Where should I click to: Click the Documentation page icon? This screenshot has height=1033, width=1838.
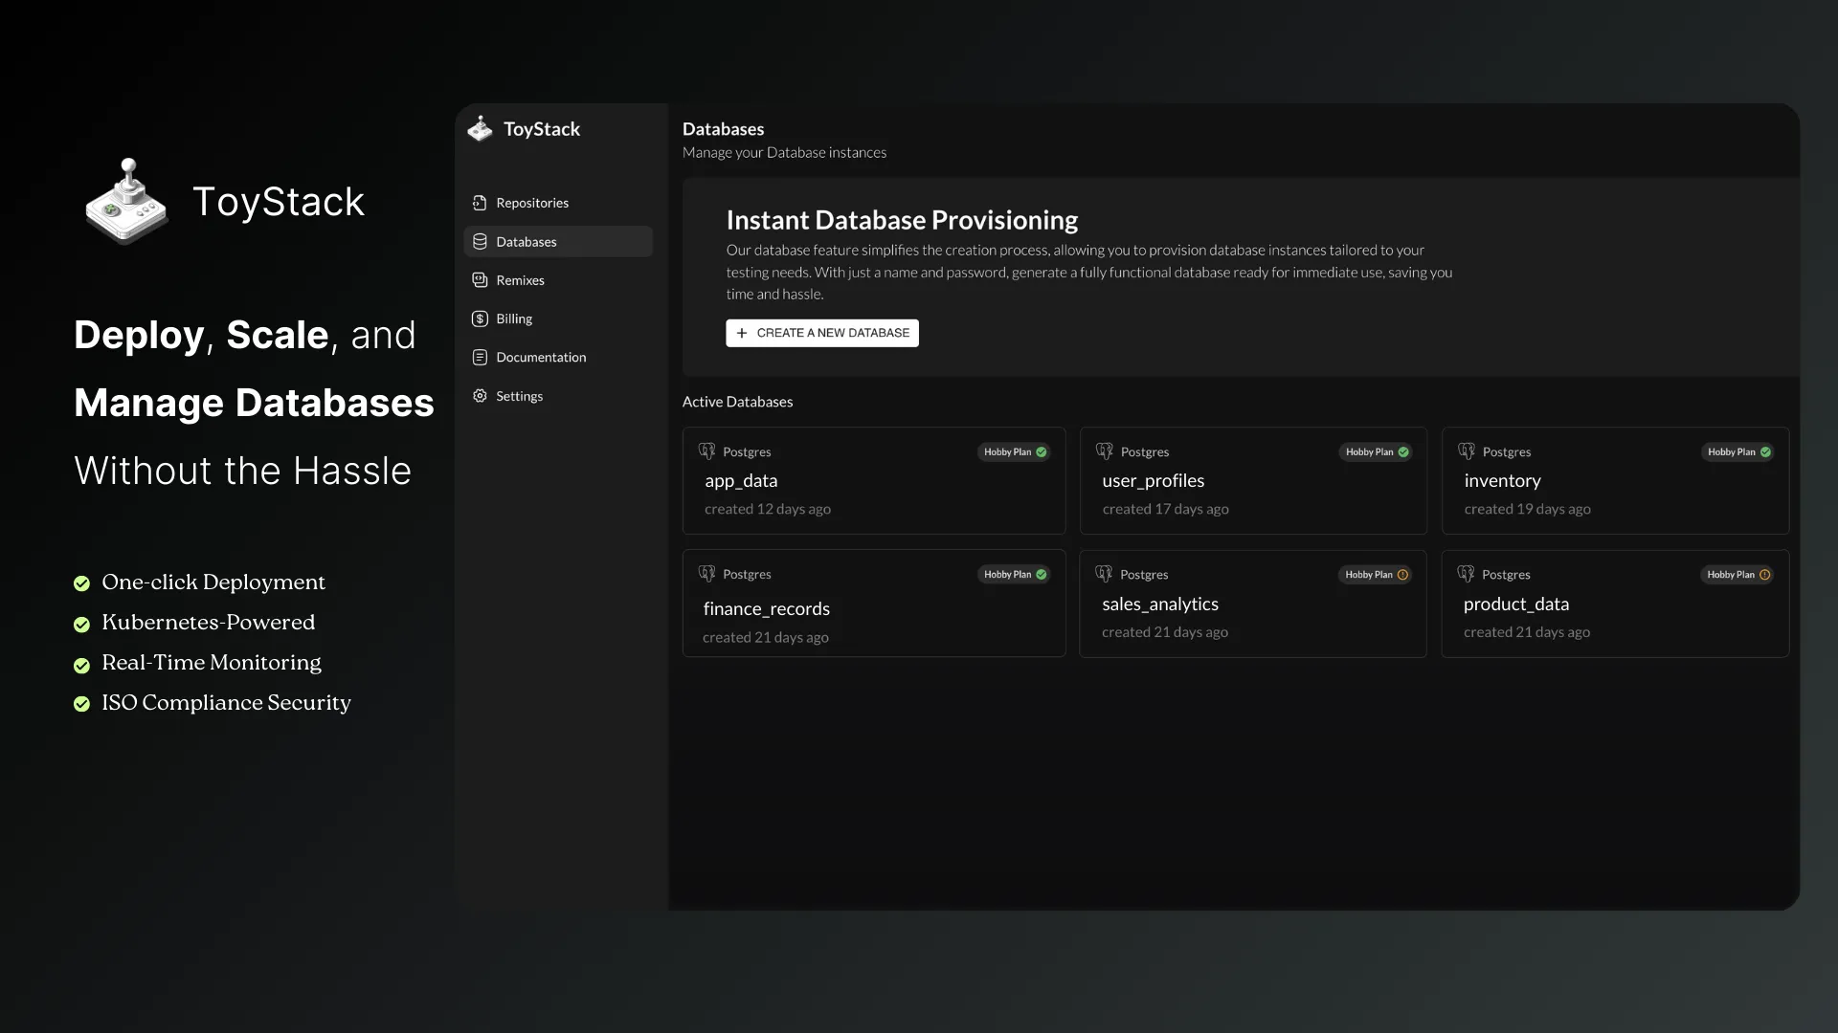coord(480,357)
